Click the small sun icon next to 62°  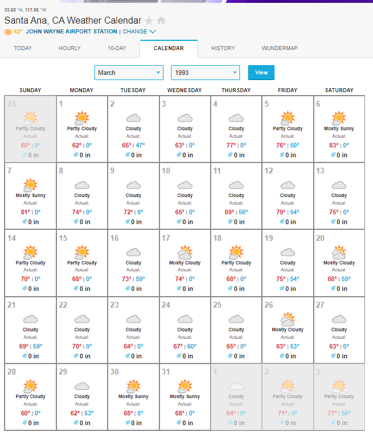click(8, 32)
